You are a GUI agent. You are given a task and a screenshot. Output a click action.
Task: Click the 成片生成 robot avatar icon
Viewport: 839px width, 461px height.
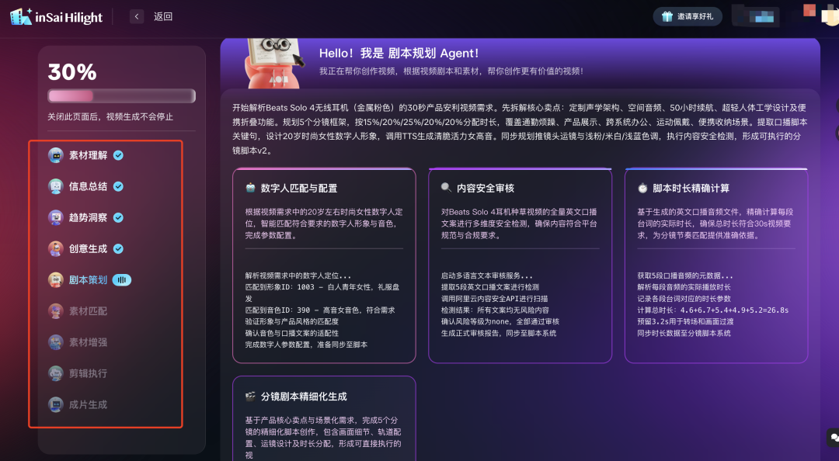tap(55, 404)
